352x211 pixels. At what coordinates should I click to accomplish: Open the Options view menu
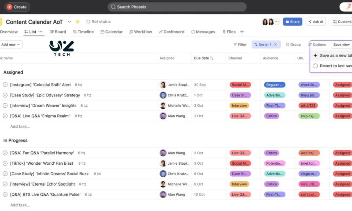[317, 45]
